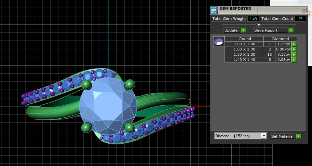Select the 7.00 X 7.00 row
The height and width of the screenshot is (166, 312).
[261, 44]
